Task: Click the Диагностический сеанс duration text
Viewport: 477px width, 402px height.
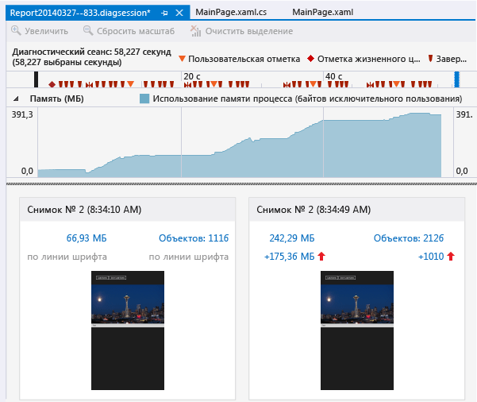Action: pos(91,57)
